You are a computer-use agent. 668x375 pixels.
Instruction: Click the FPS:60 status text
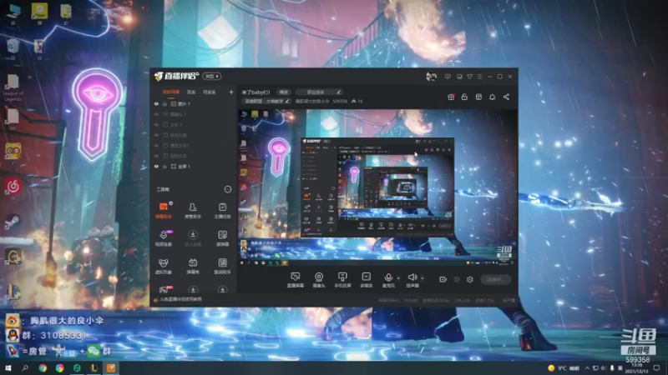411,300
